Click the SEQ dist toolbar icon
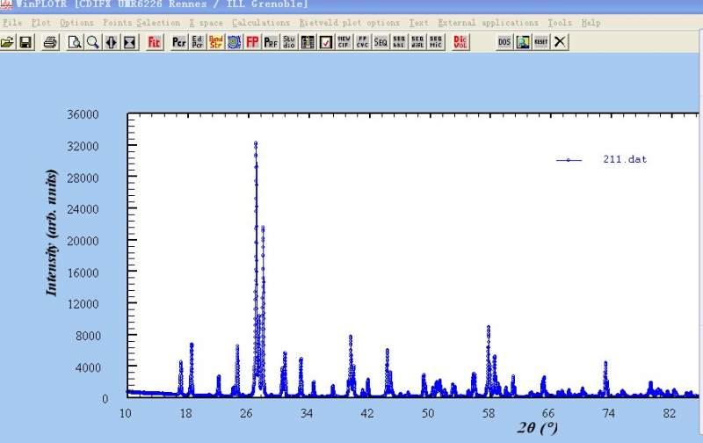Image resolution: width=703 pixels, height=443 pixels. (417, 42)
